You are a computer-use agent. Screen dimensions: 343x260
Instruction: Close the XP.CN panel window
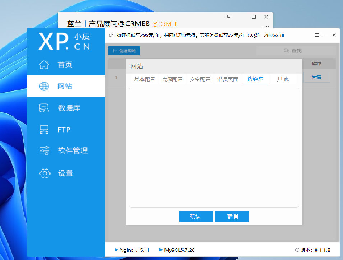pos(334,35)
